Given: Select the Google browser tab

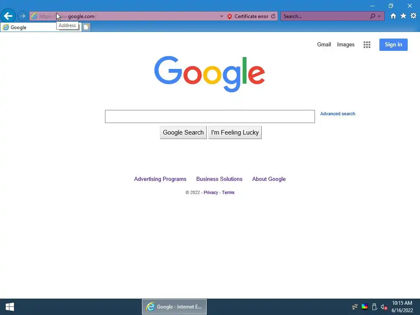Looking at the screenshot, I should tap(41, 27).
